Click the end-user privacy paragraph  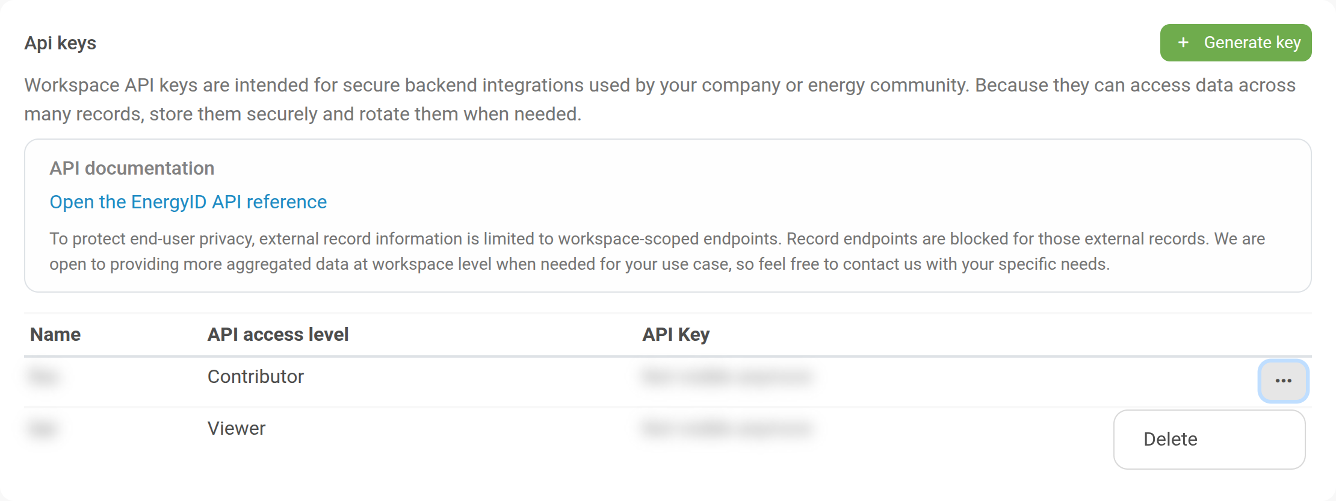pyautogui.click(x=657, y=252)
